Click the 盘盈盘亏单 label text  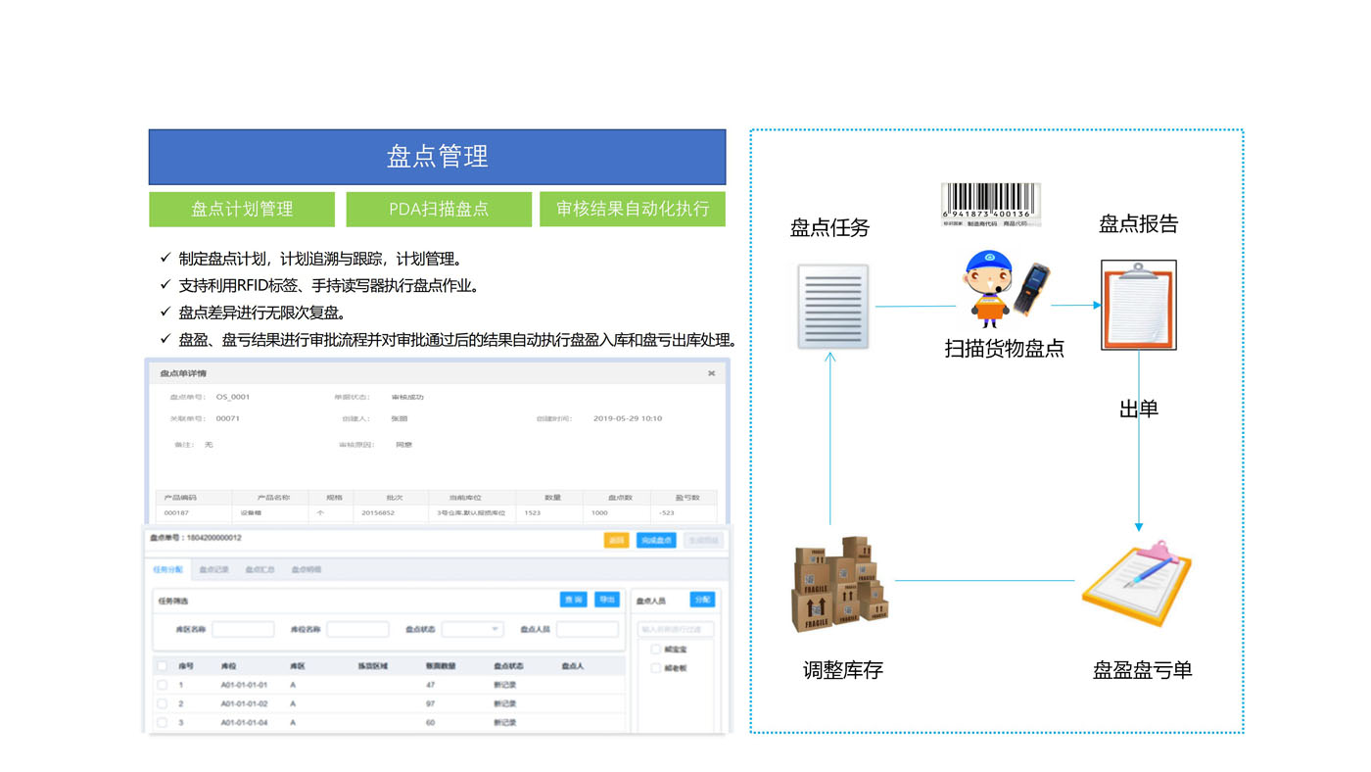[x=1142, y=670]
